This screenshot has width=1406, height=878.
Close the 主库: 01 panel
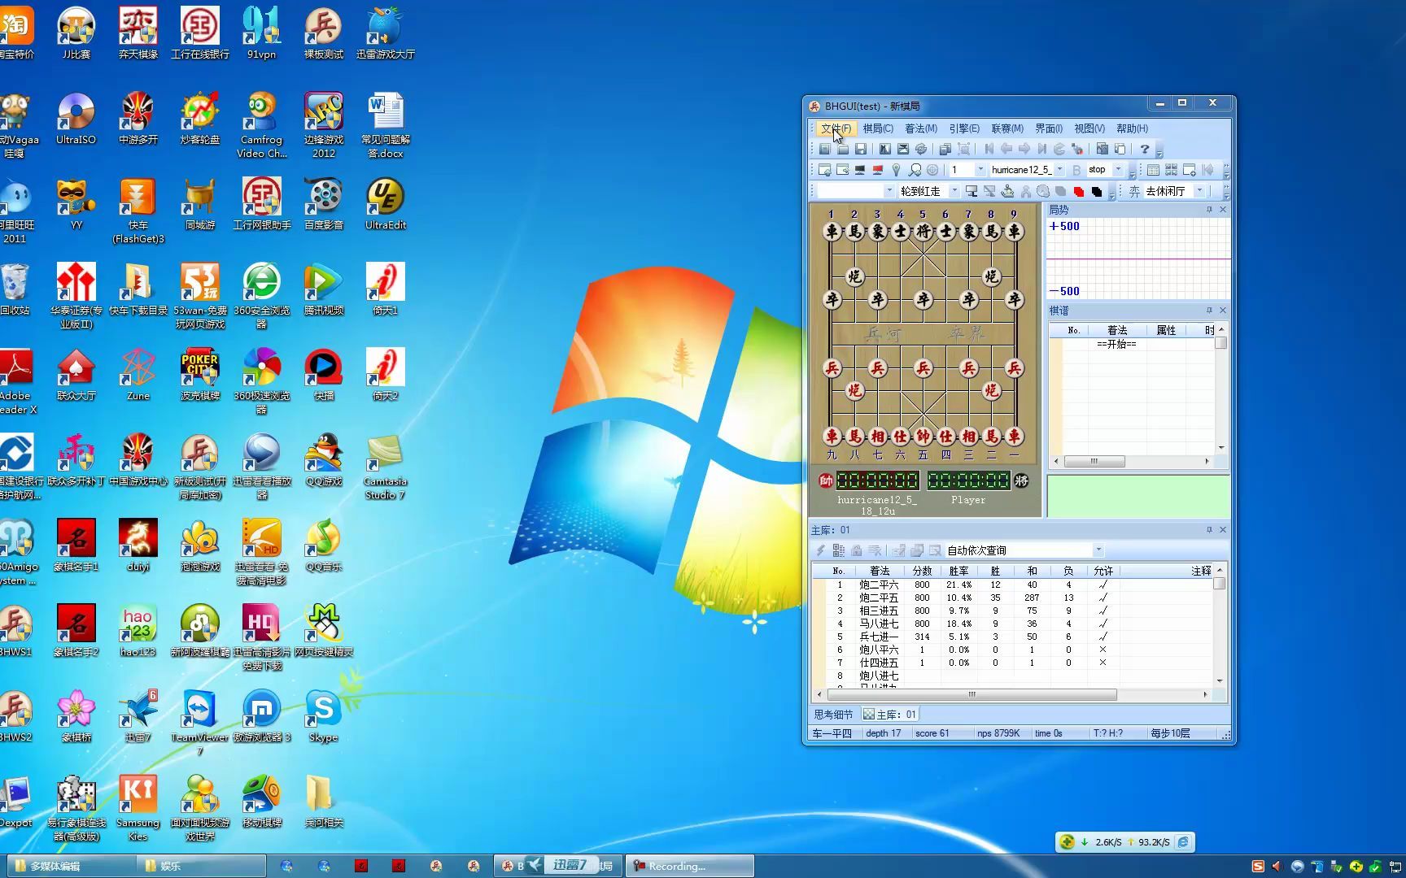[1223, 530]
